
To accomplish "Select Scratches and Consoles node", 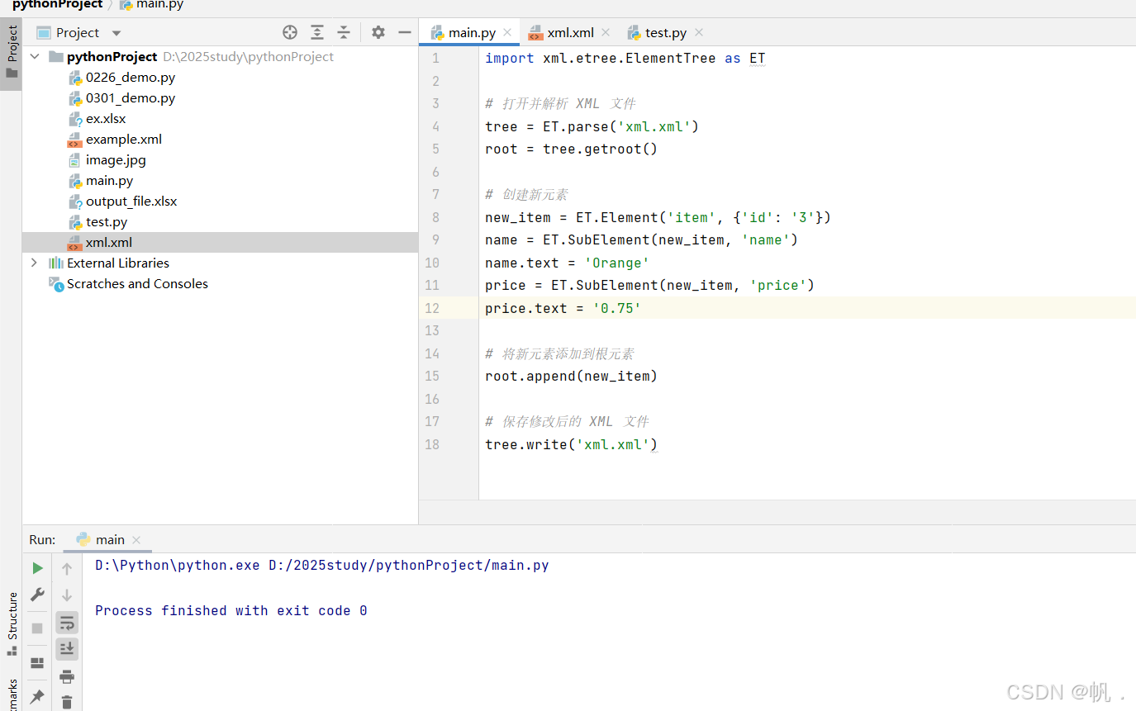I will click(x=137, y=283).
